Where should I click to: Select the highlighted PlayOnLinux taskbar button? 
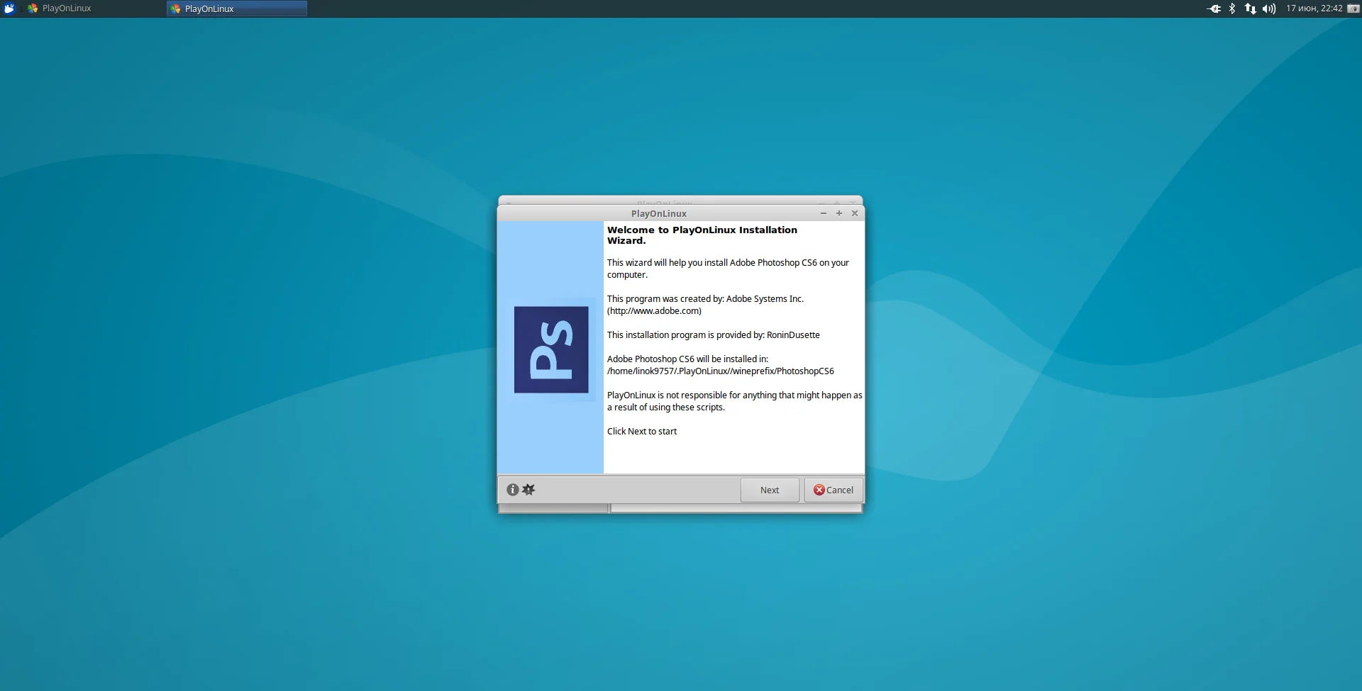(x=237, y=9)
